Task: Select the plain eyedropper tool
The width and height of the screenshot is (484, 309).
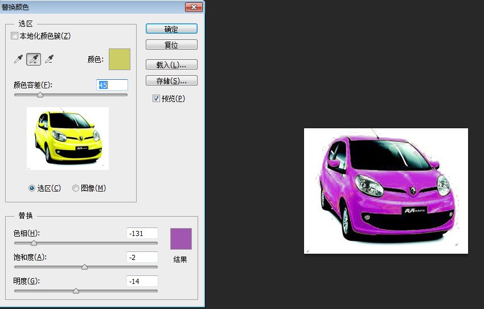Action: pyautogui.click(x=19, y=59)
